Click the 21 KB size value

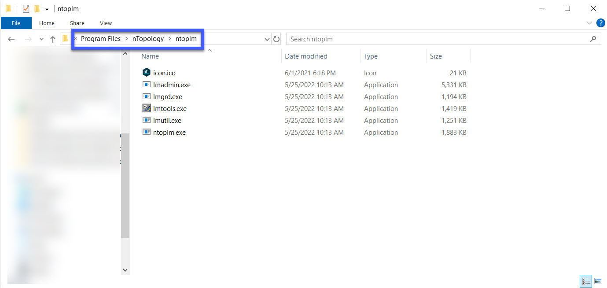458,73
